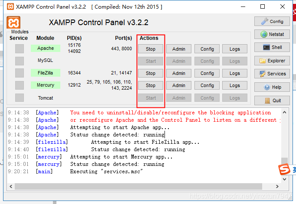Click Tomcat Logs button

235,98
